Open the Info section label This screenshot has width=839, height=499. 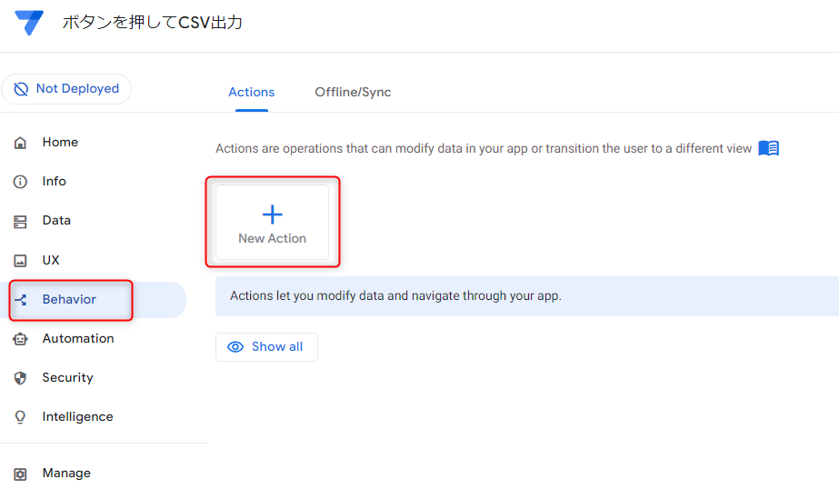click(x=54, y=181)
